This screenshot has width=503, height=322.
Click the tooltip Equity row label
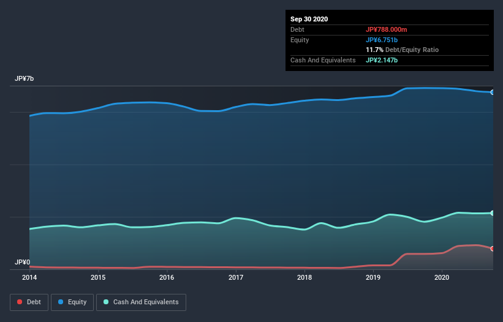(x=300, y=40)
